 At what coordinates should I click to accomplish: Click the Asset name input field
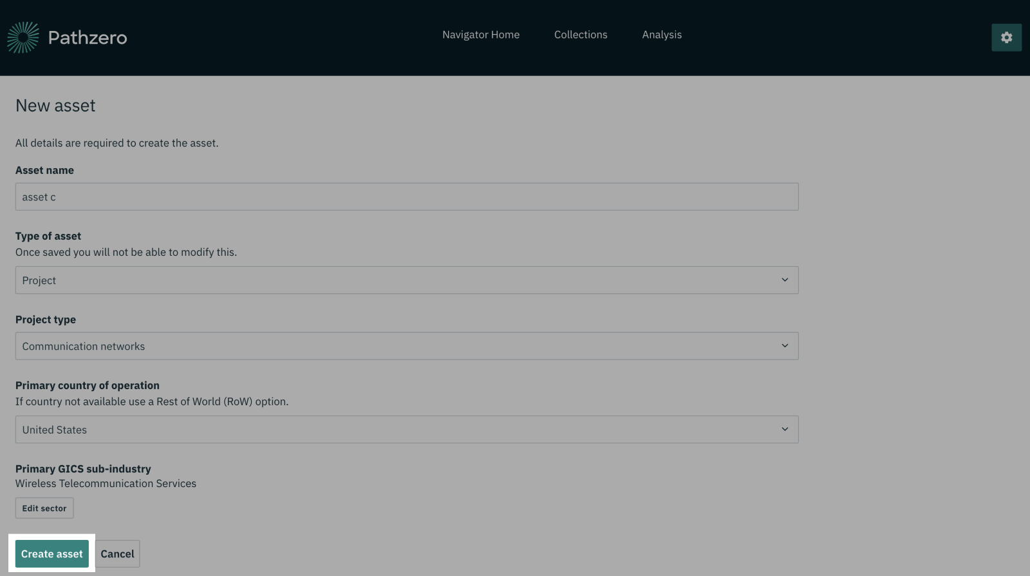pos(407,197)
